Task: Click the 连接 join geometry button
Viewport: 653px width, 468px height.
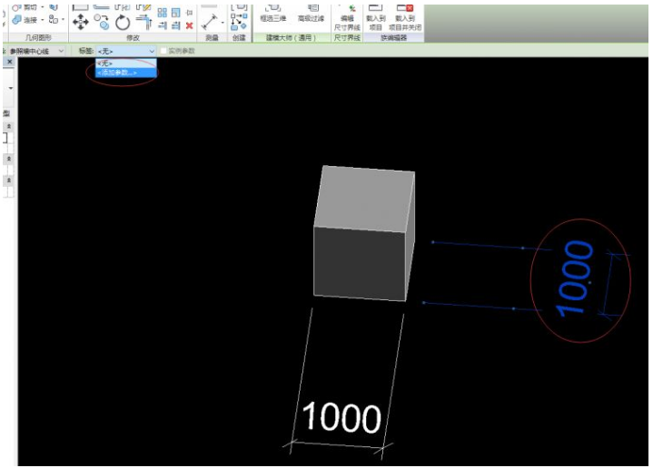Action: [x=25, y=20]
